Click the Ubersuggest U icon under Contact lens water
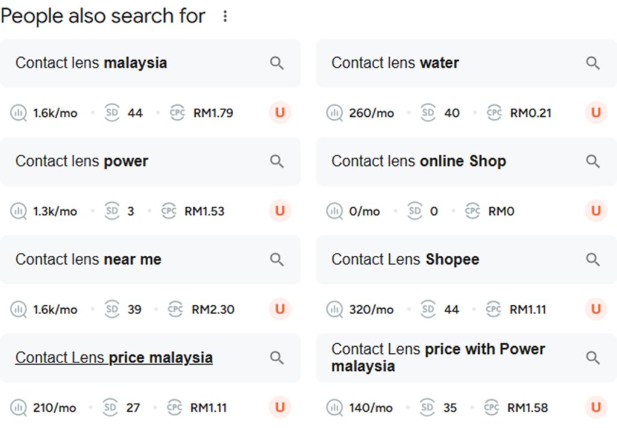 596,113
